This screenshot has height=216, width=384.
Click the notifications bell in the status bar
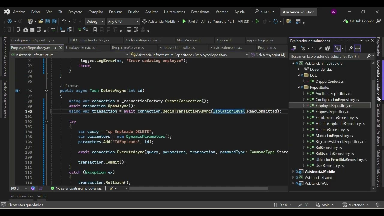click(x=378, y=205)
